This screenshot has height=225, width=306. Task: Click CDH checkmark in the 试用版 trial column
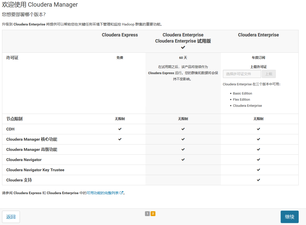tap(183, 129)
